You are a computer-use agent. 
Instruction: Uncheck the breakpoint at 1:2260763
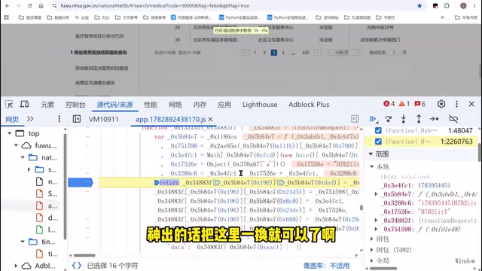tap(378, 142)
